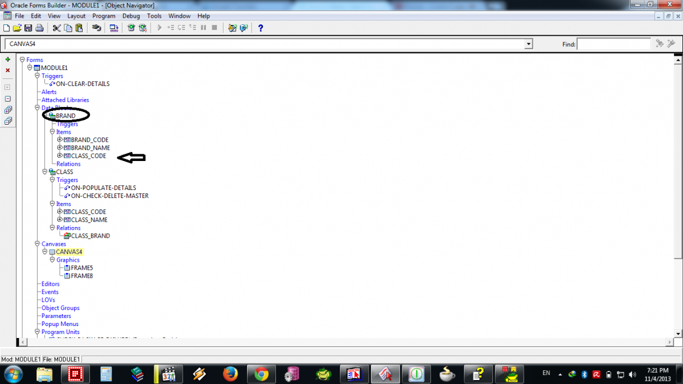683x384 pixels.
Task: Click in the Find search field
Action: click(613, 44)
